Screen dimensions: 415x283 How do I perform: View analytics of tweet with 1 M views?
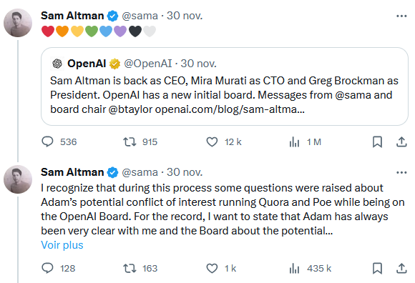coord(294,142)
